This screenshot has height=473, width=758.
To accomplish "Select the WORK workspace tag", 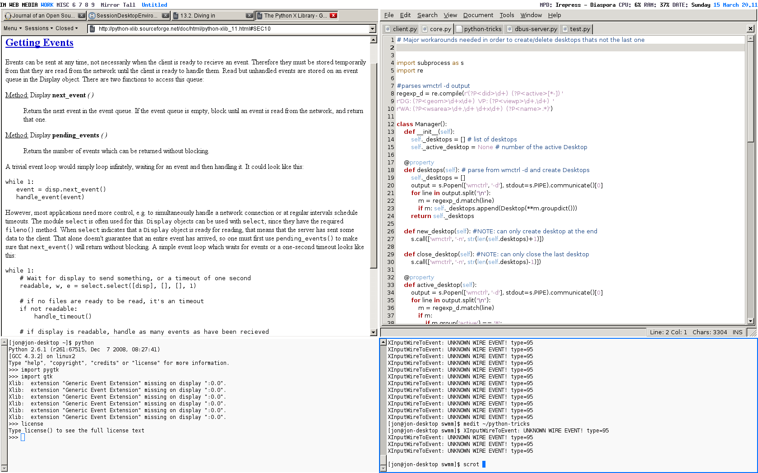I will (x=47, y=5).
